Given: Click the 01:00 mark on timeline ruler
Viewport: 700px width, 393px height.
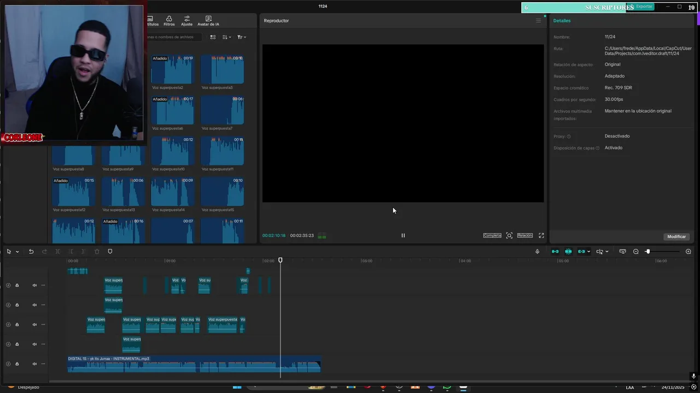Looking at the screenshot, I should tap(171, 261).
